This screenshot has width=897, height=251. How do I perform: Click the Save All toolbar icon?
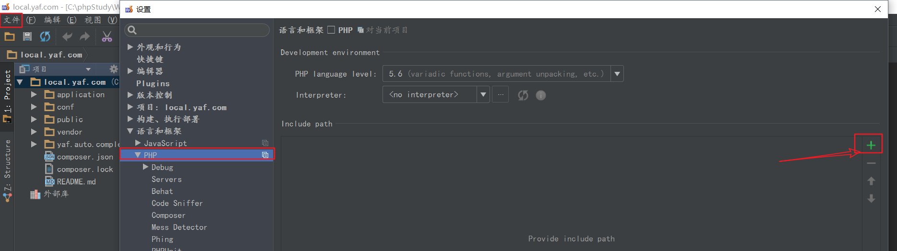click(x=27, y=36)
